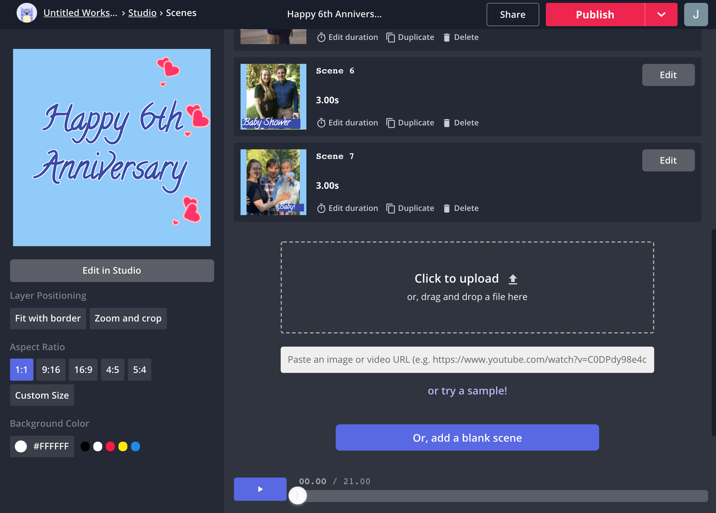Go to Studio breadcrumb link
Viewport: 716px width, 513px height.
(142, 13)
